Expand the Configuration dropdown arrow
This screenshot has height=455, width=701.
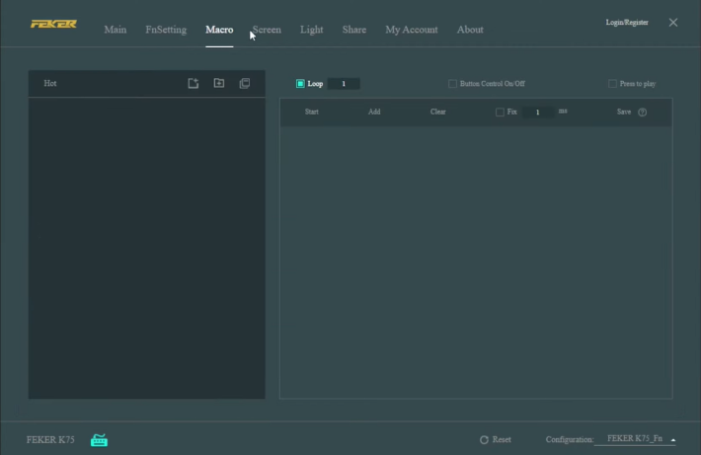click(673, 440)
